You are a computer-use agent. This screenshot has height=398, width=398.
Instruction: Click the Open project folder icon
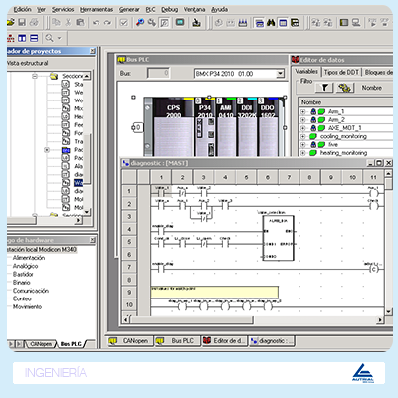click(x=11, y=23)
